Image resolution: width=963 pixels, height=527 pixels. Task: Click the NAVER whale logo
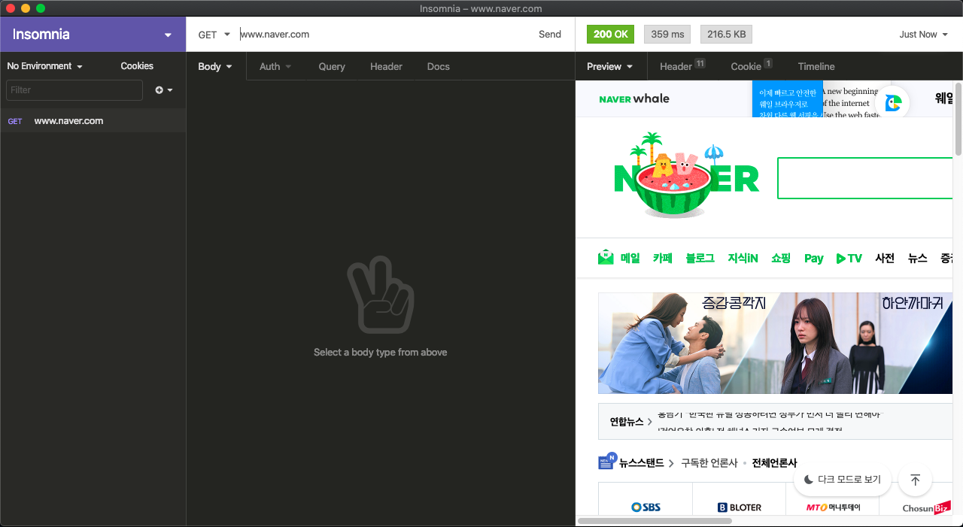(x=634, y=98)
